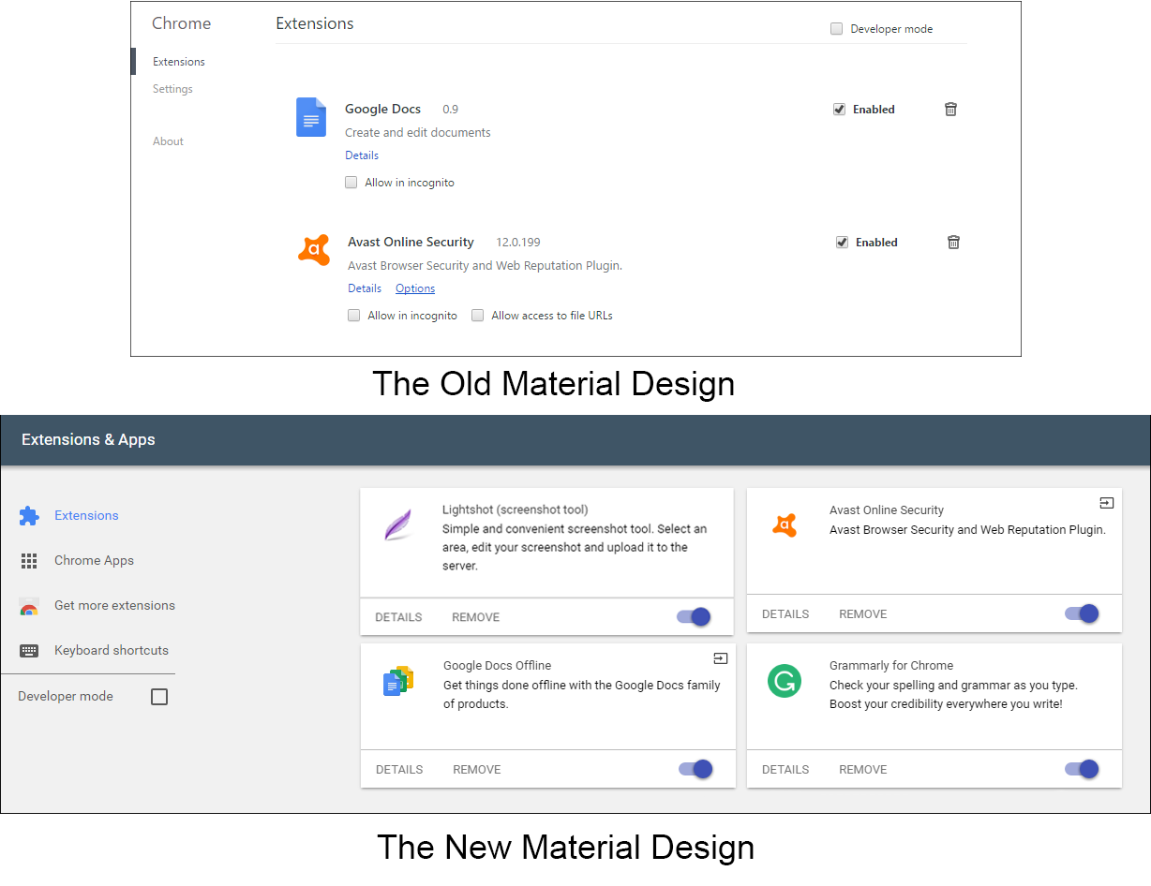
Task: Click DETAILS on Grammarly card
Action: tap(785, 770)
